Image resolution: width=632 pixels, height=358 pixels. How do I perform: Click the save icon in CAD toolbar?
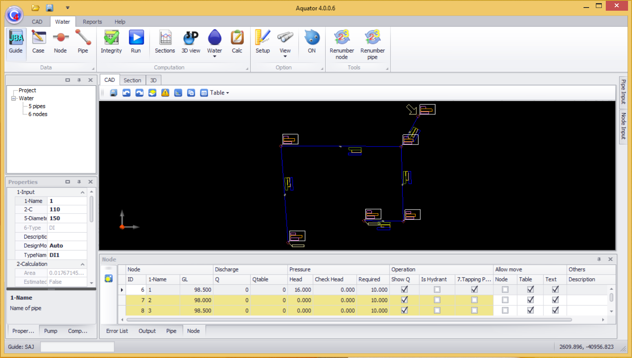pos(114,93)
